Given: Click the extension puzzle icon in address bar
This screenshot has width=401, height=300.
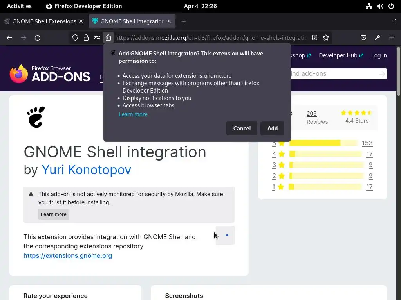Looking at the screenshot, I should pos(108,38).
